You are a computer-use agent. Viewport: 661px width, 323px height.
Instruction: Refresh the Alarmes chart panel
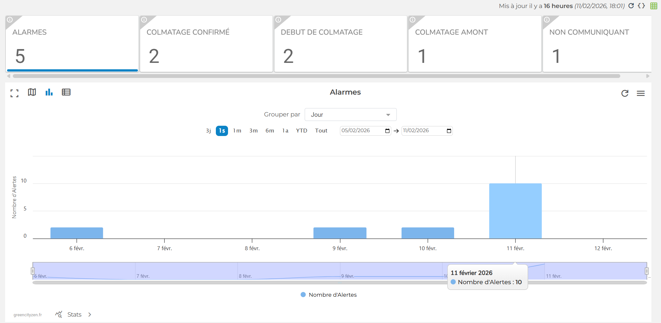click(624, 93)
